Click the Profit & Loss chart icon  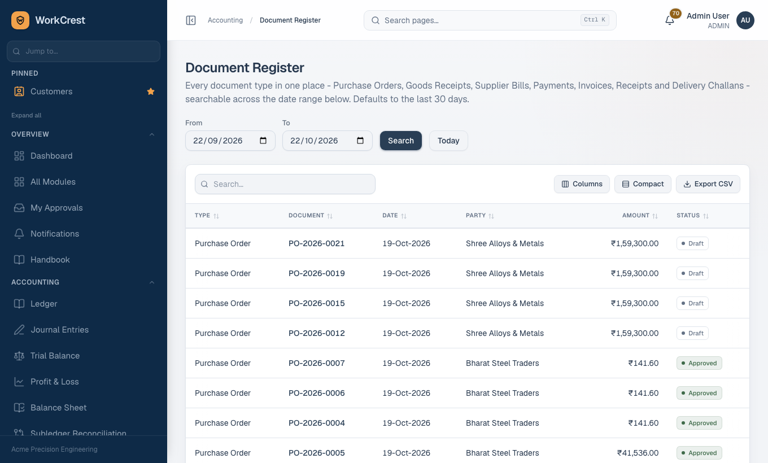tap(19, 382)
